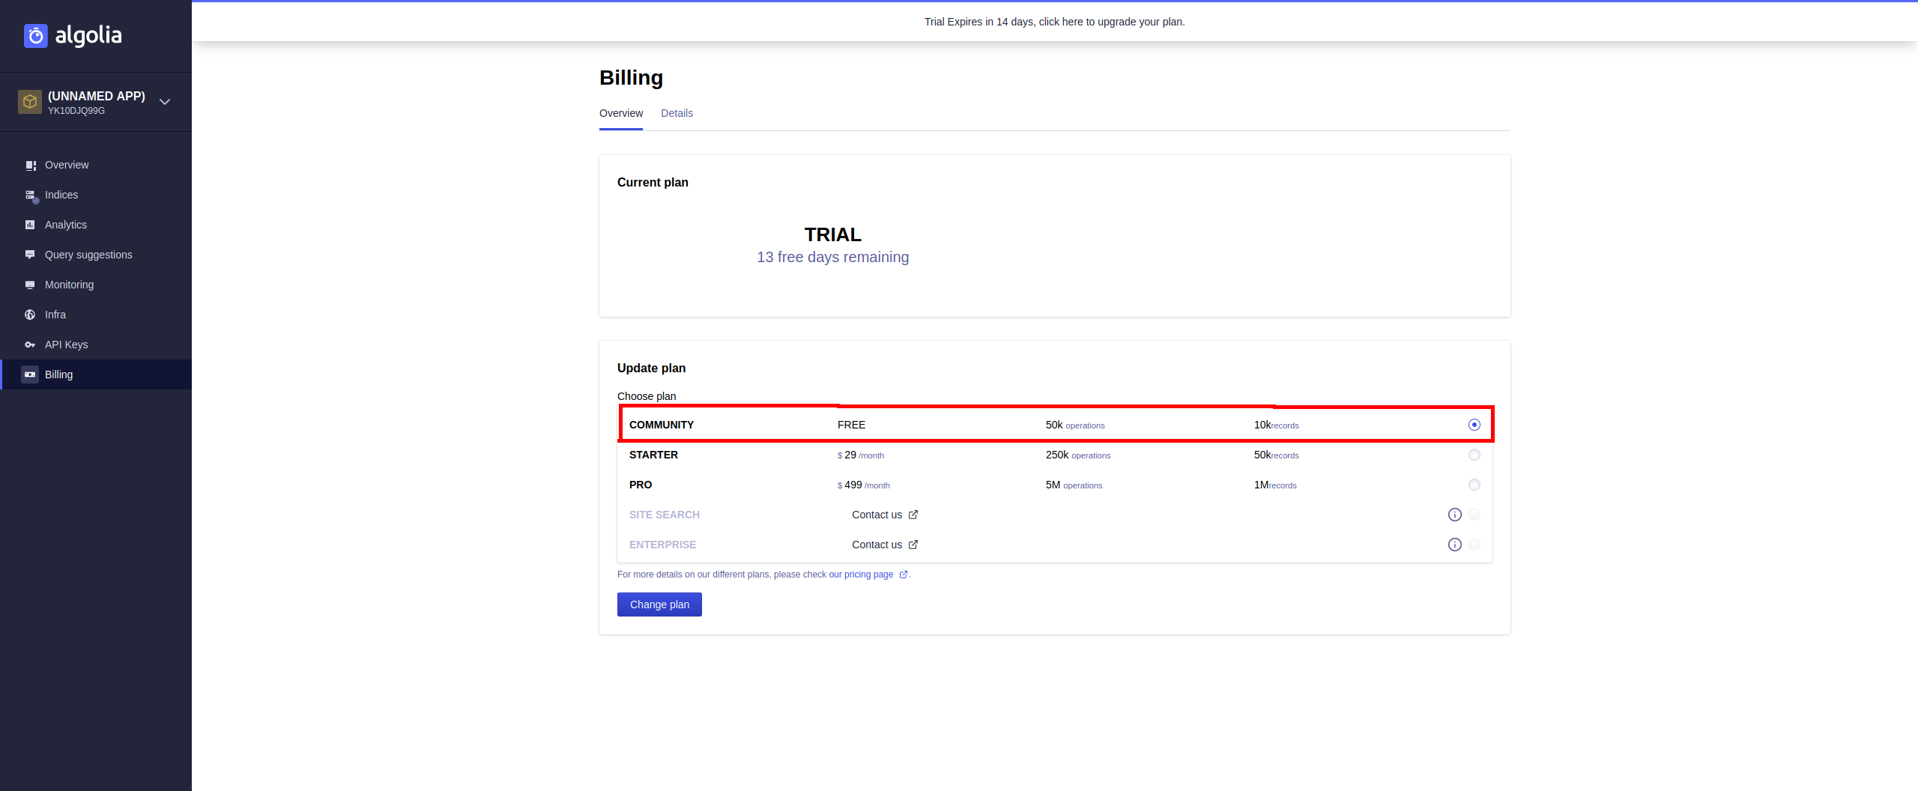Click the $29 /month price

pyautogui.click(x=861, y=455)
